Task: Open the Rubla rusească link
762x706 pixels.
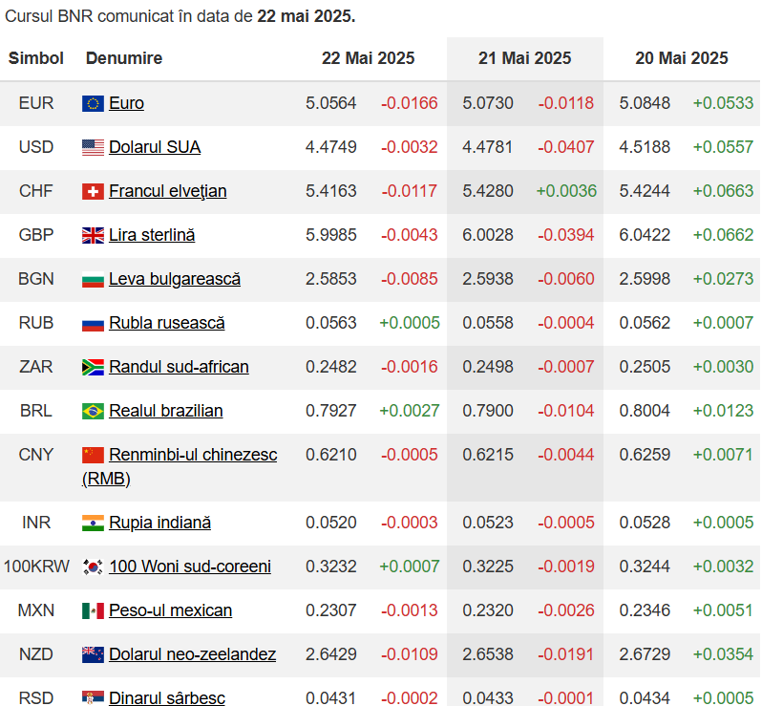Action: pyautogui.click(x=167, y=323)
